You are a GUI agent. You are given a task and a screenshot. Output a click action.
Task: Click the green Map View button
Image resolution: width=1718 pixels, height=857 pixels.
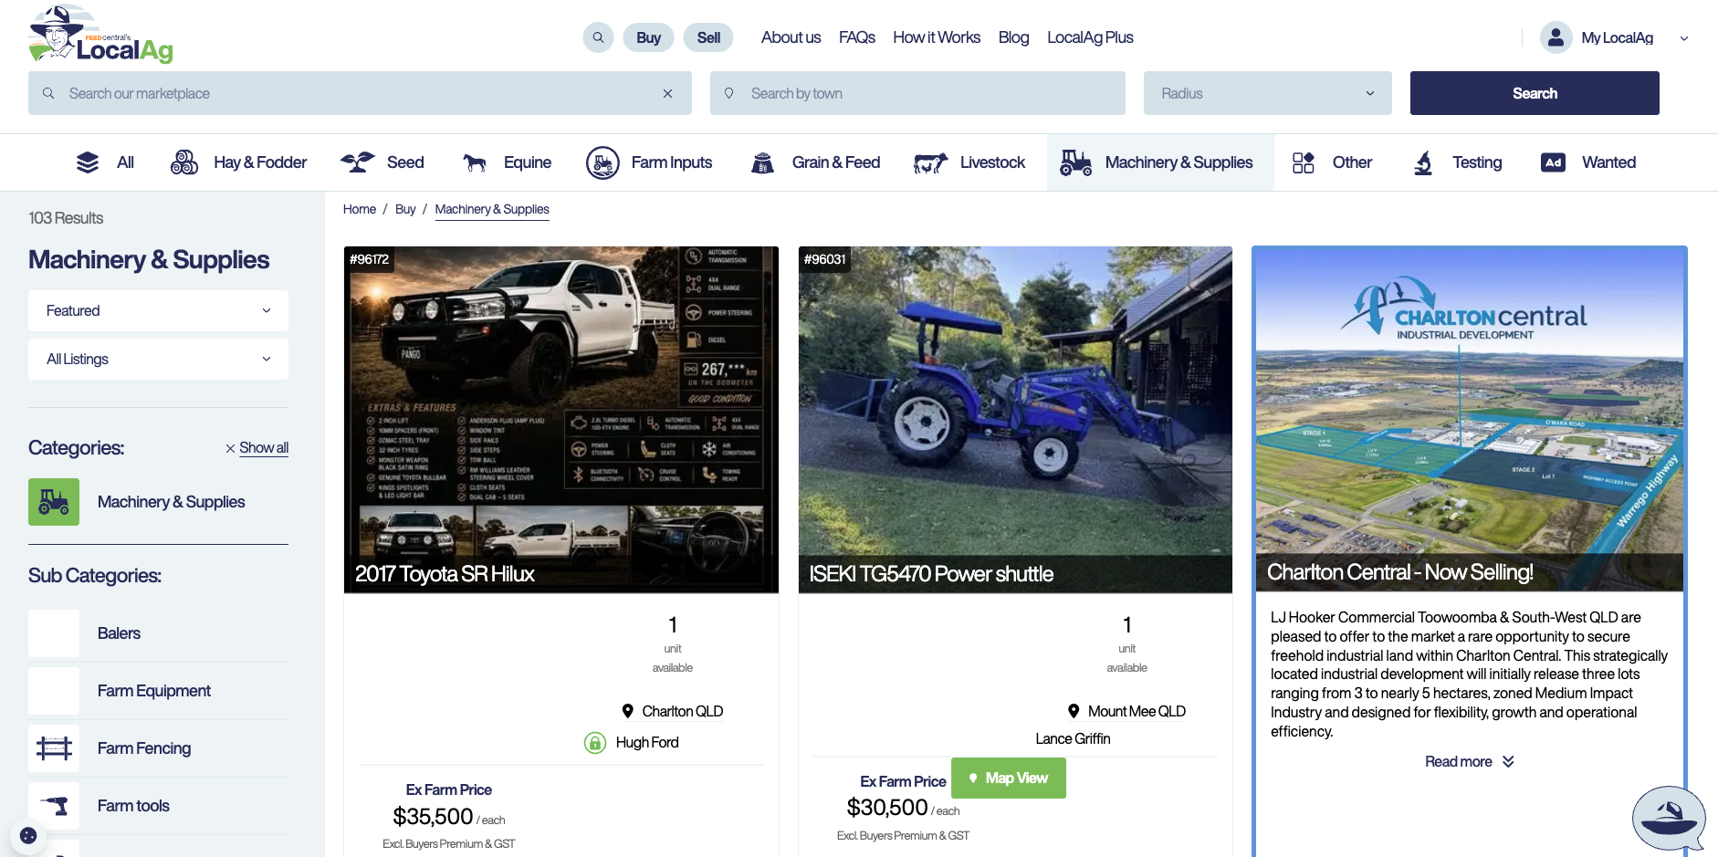1009,778
